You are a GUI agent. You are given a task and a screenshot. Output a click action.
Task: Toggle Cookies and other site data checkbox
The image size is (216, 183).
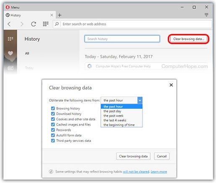tap(53, 119)
